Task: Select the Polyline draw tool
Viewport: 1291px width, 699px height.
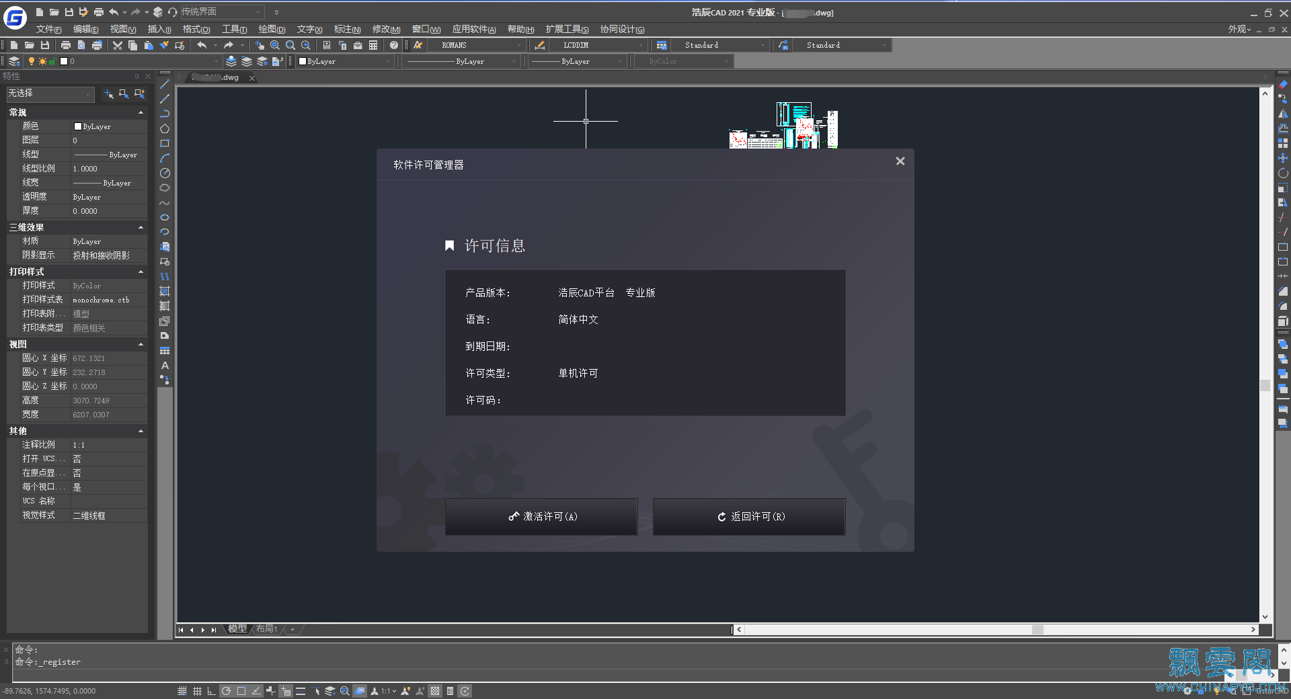Action: [x=165, y=114]
